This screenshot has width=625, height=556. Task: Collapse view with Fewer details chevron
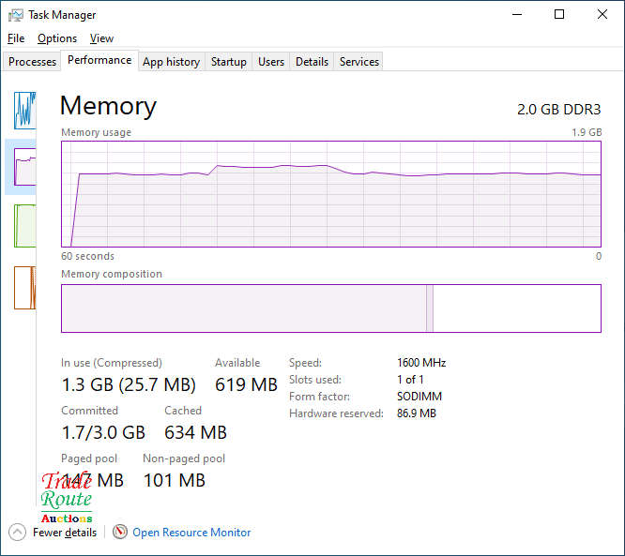click(17, 532)
